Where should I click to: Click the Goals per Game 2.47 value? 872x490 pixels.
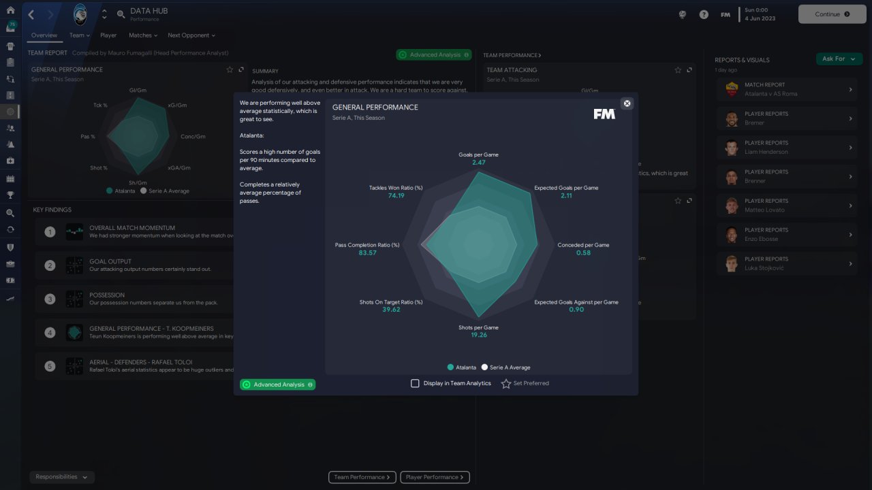point(478,163)
